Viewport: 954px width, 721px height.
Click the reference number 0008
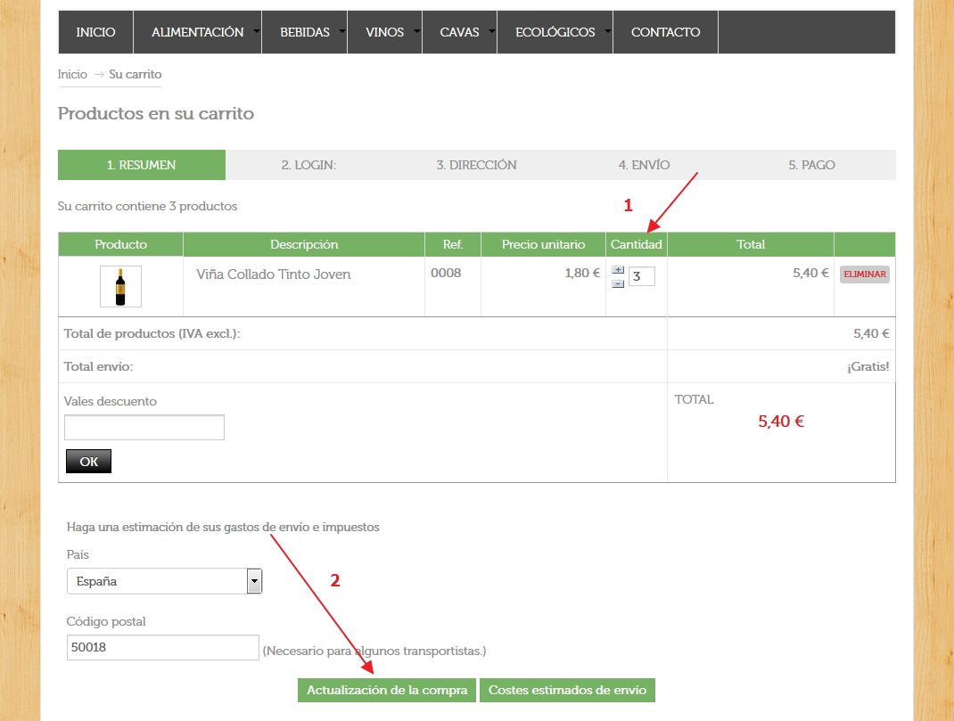pyautogui.click(x=446, y=273)
